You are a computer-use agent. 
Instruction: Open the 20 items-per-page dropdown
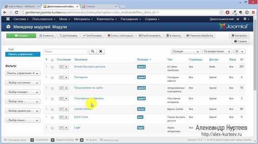(239, 51)
